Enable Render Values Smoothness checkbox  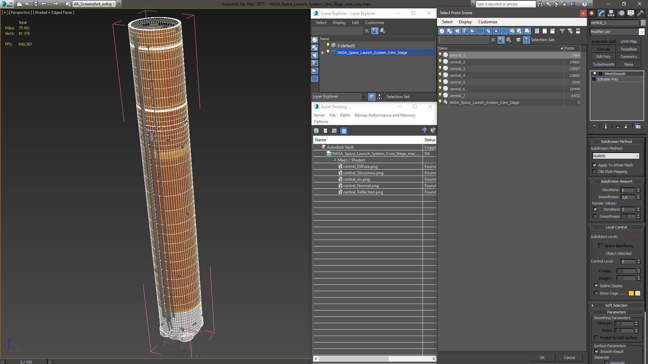coord(595,216)
